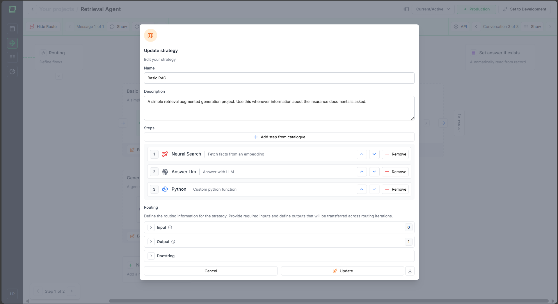Viewport: 558px width, 304px height.
Task: Open the API settings button
Action: tap(460, 26)
